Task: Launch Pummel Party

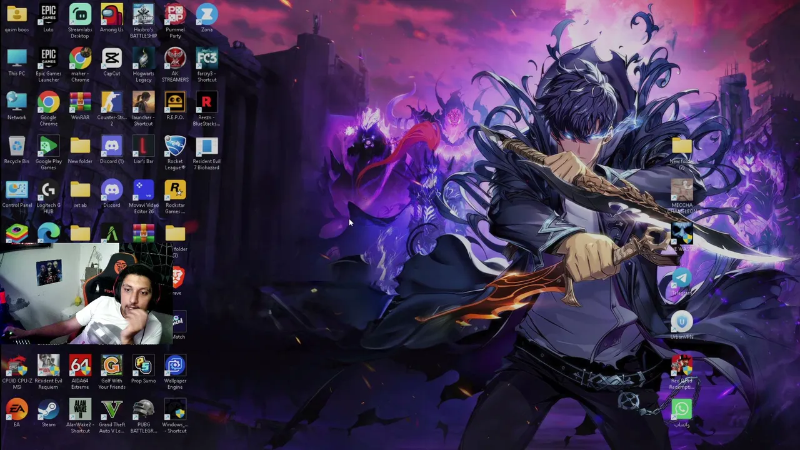Action: 175,21
